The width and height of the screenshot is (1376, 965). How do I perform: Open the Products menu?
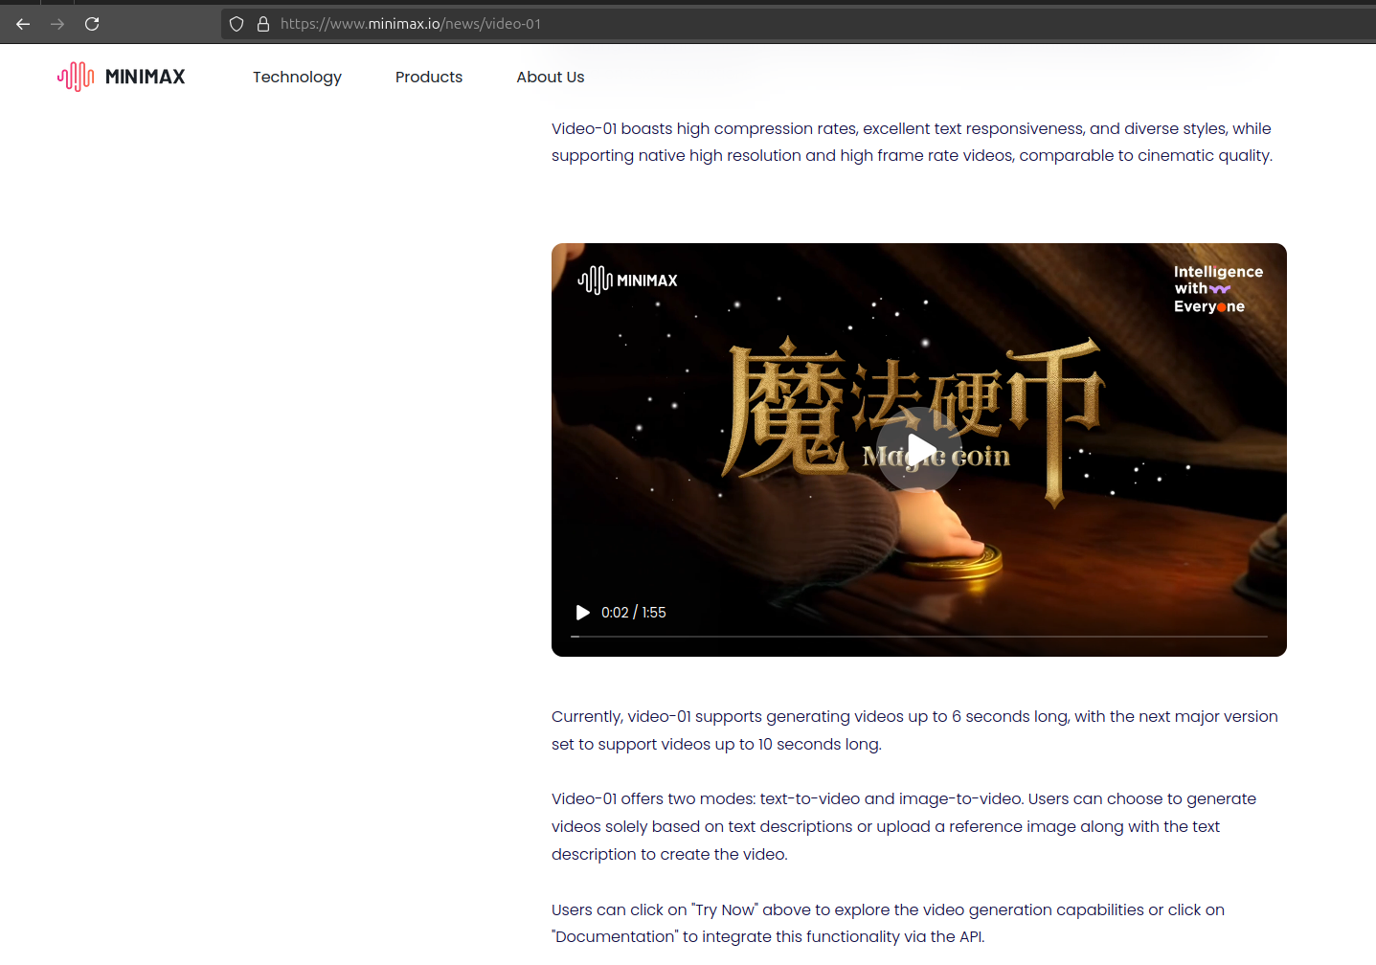click(429, 78)
